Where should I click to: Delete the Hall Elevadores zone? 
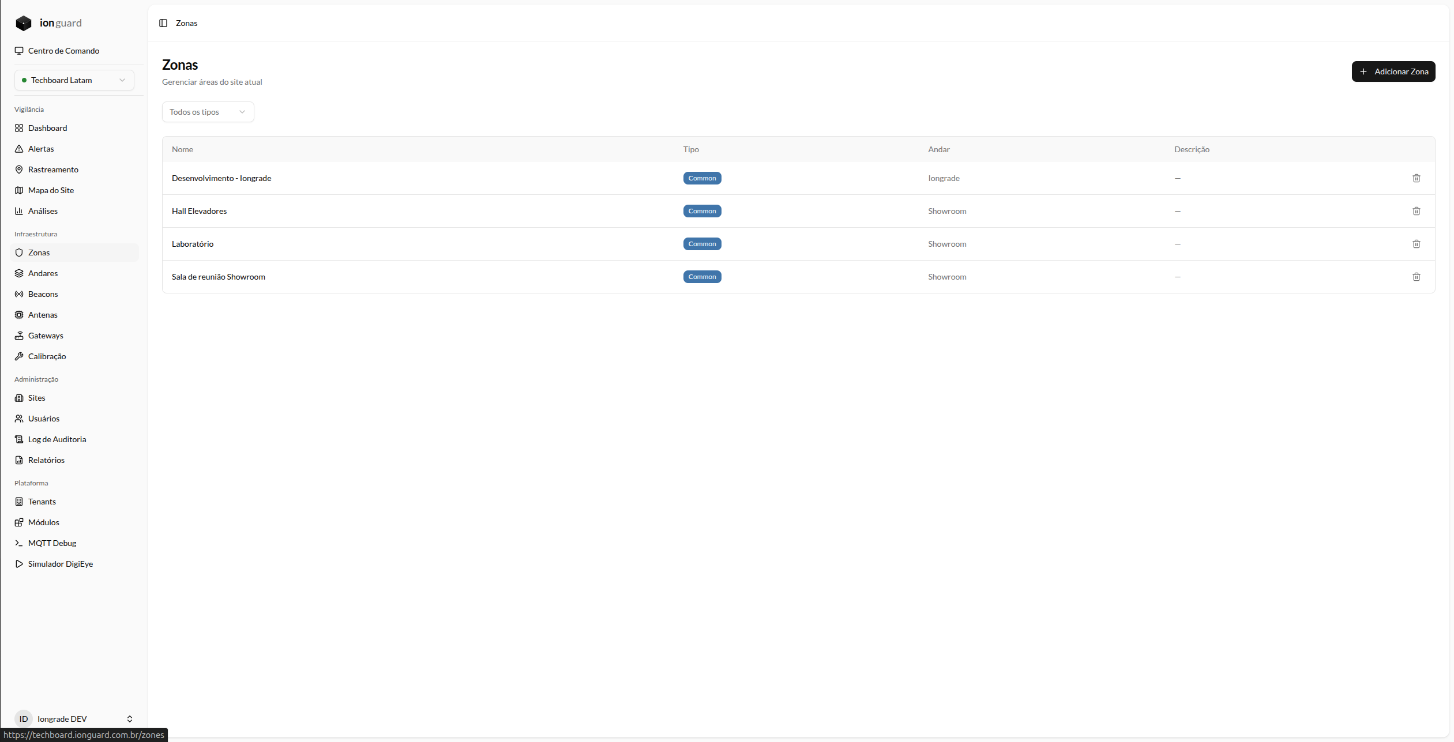pyautogui.click(x=1416, y=211)
